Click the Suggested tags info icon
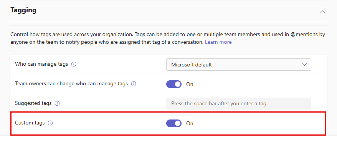This screenshot has height=141, width=337. pos(57,104)
